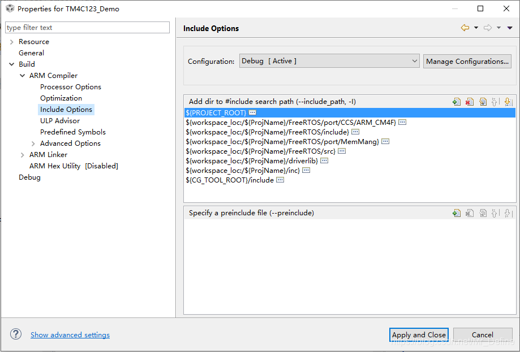Focus the type filter text field

click(x=88, y=28)
